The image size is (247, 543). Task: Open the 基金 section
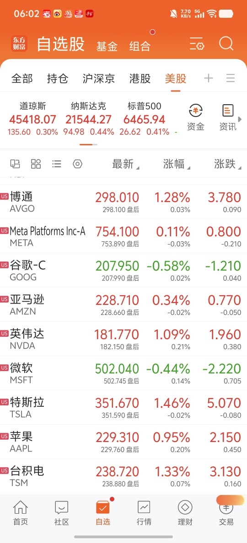click(x=107, y=46)
